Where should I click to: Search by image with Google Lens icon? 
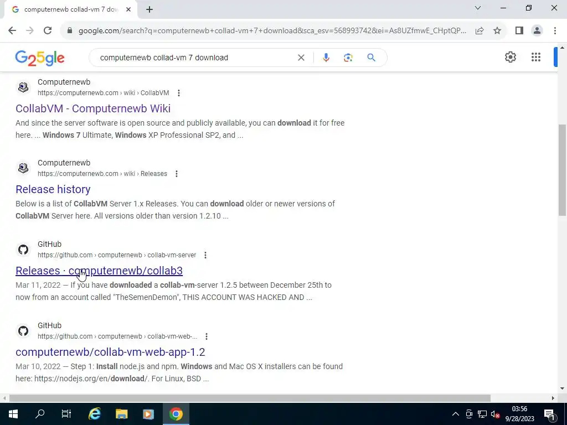[348, 58]
